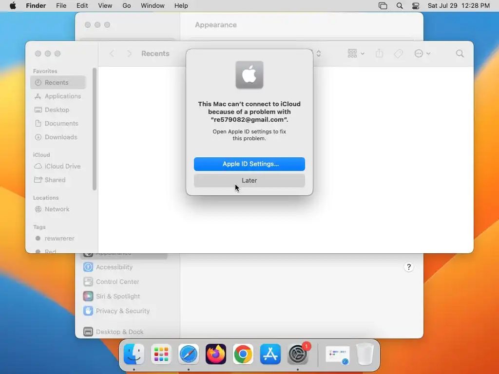The image size is (499, 374).
Task: Click the Finder edit tags icon
Action: pos(398,54)
